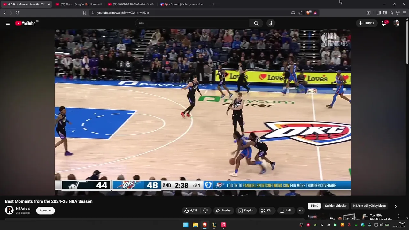Open Windows Start menu
The height and width of the screenshot is (230, 409).
tap(186, 225)
